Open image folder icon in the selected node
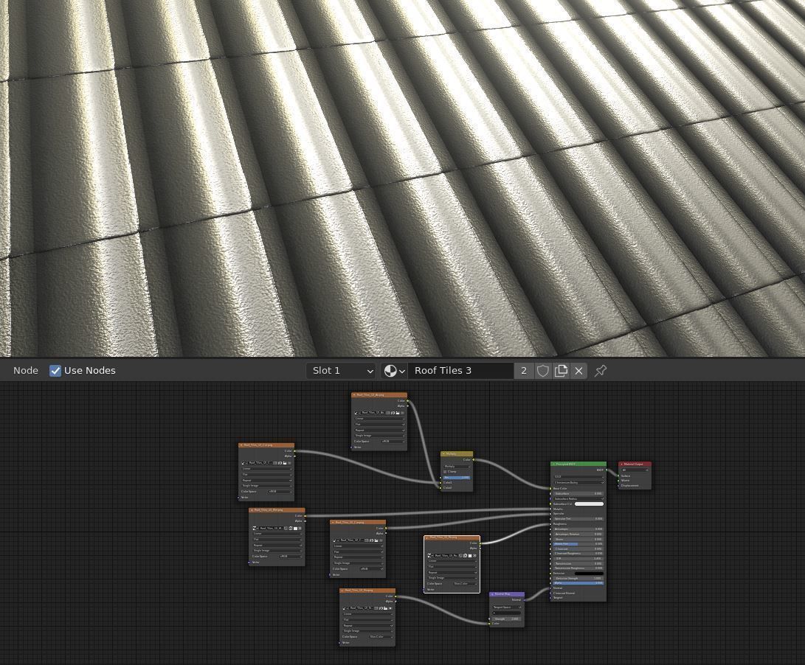Image resolution: width=805 pixels, height=665 pixels. [470, 555]
